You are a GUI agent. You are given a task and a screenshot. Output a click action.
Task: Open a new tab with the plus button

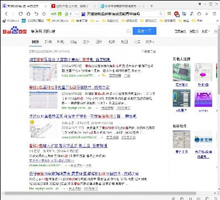(151, 6)
